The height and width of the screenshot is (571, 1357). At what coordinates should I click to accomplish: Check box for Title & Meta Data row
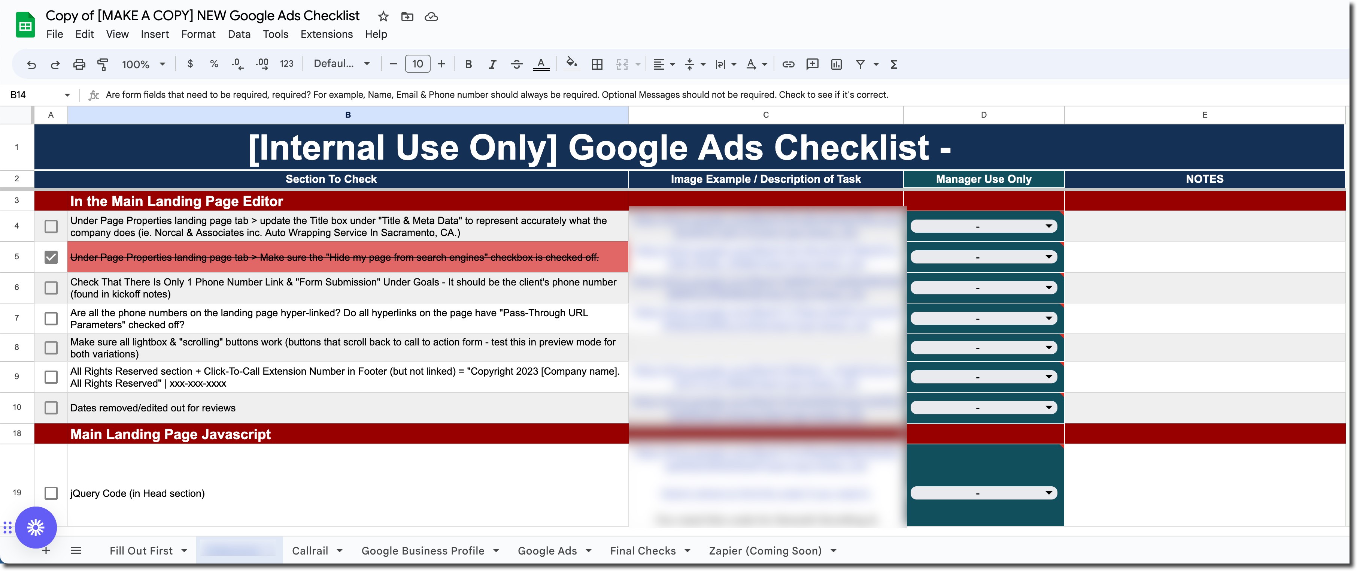tap(51, 227)
